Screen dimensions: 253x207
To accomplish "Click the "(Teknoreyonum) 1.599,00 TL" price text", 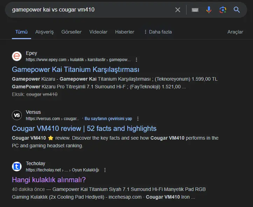I will [186, 79].
